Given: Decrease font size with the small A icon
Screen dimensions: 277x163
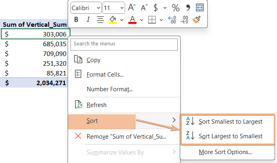Looking at the screenshot, I should click(x=144, y=8).
